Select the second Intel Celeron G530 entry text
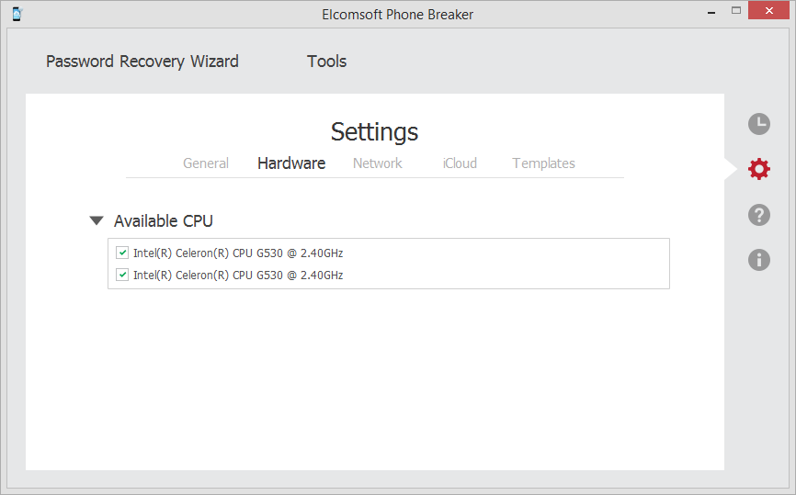The height and width of the screenshot is (495, 796). (238, 276)
